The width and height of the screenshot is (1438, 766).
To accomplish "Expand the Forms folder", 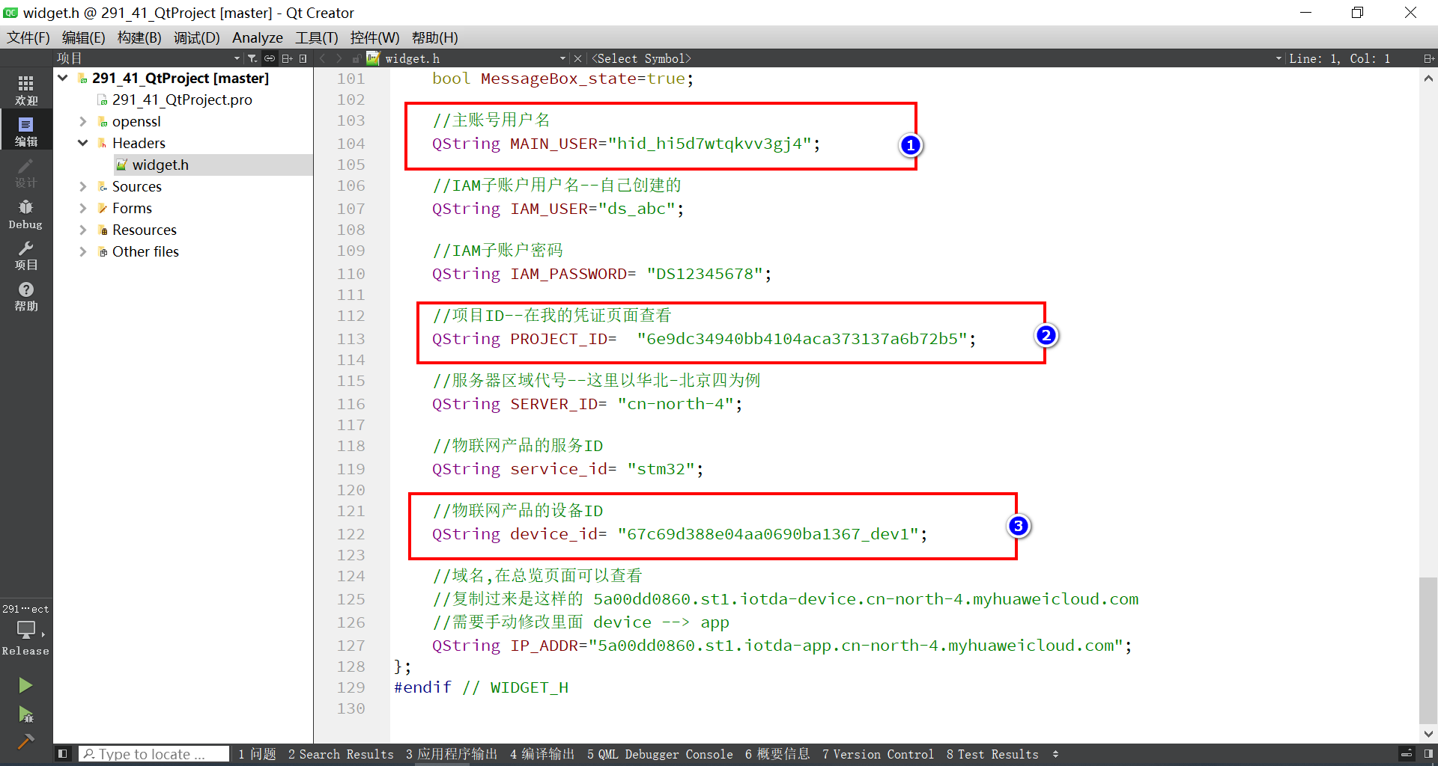I will pos(83,208).
